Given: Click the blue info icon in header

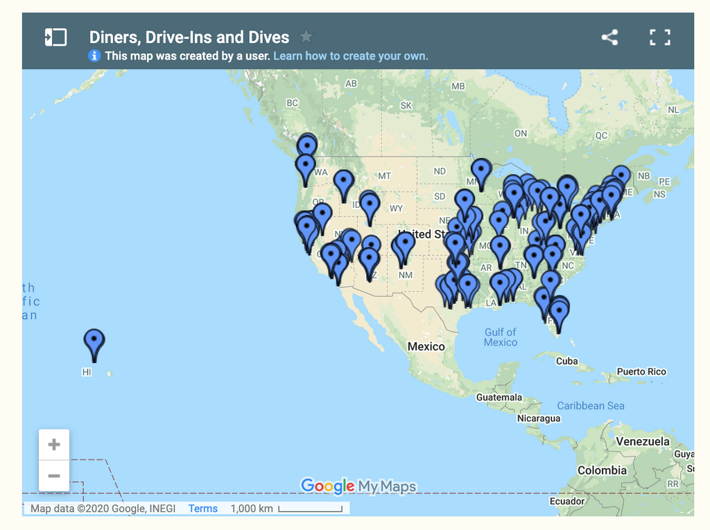Looking at the screenshot, I should [94, 55].
